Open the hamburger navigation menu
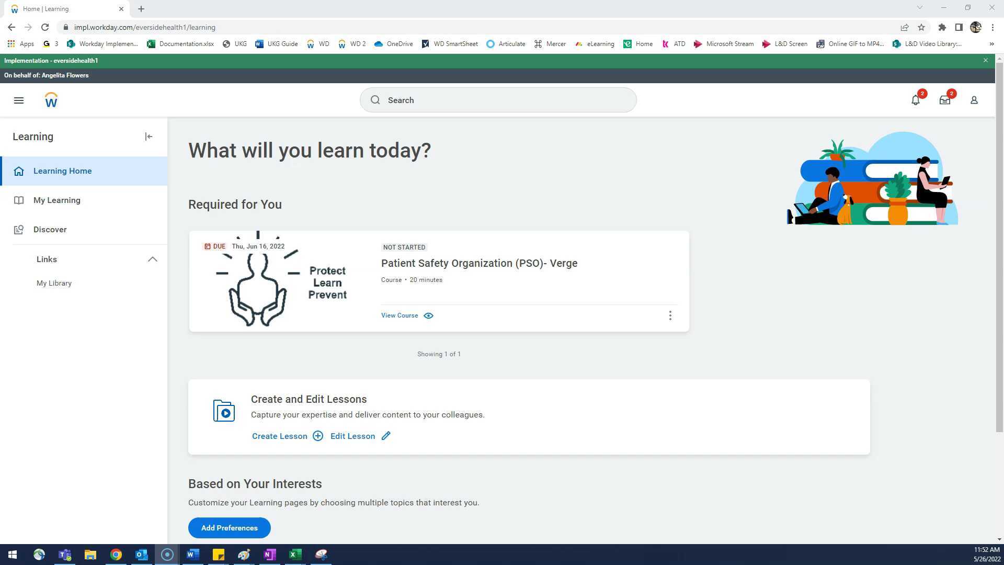1004x565 pixels. pos(19,100)
